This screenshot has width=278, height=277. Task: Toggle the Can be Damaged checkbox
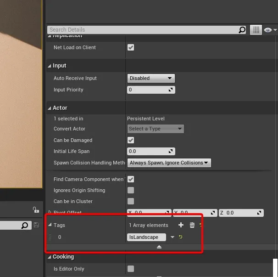tap(131, 140)
